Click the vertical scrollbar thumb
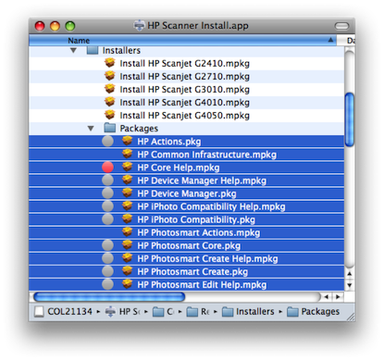Screen dimensions: 384x361 (x=350, y=119)
